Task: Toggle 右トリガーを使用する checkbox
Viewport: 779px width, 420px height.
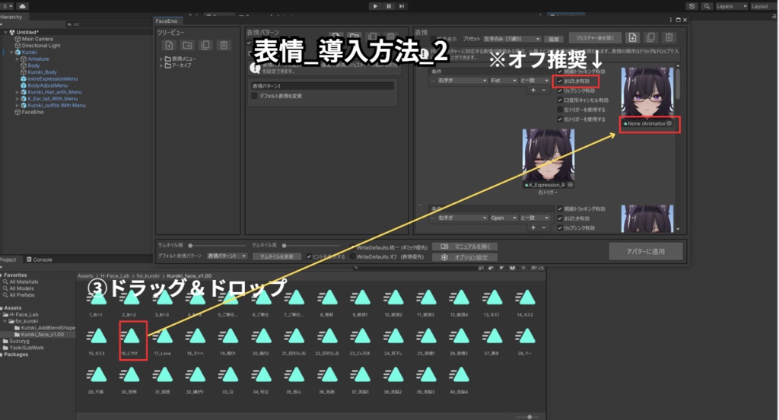Action: tap(560, 119)
